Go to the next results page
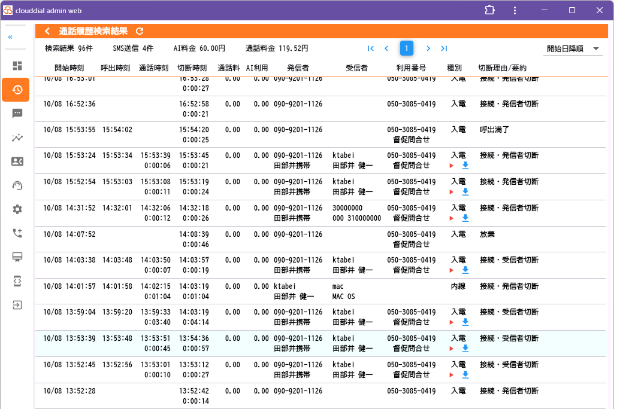 [x=428, y=48]
